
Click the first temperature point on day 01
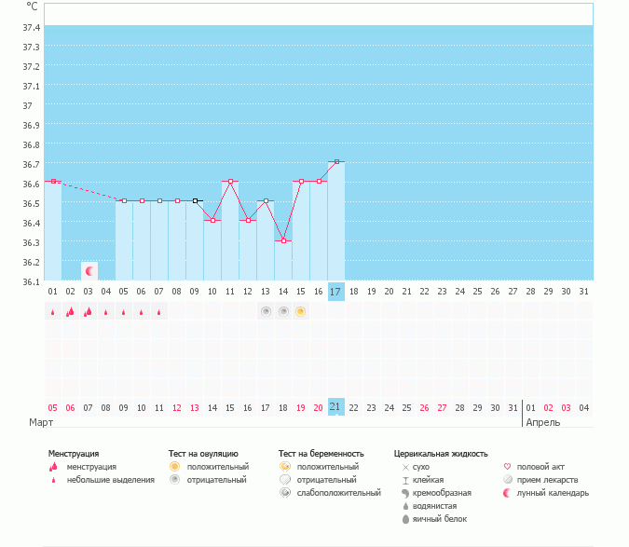pyautogui.click(x=53, y=181)
